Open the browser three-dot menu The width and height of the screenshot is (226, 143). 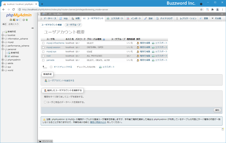(223, 10)
